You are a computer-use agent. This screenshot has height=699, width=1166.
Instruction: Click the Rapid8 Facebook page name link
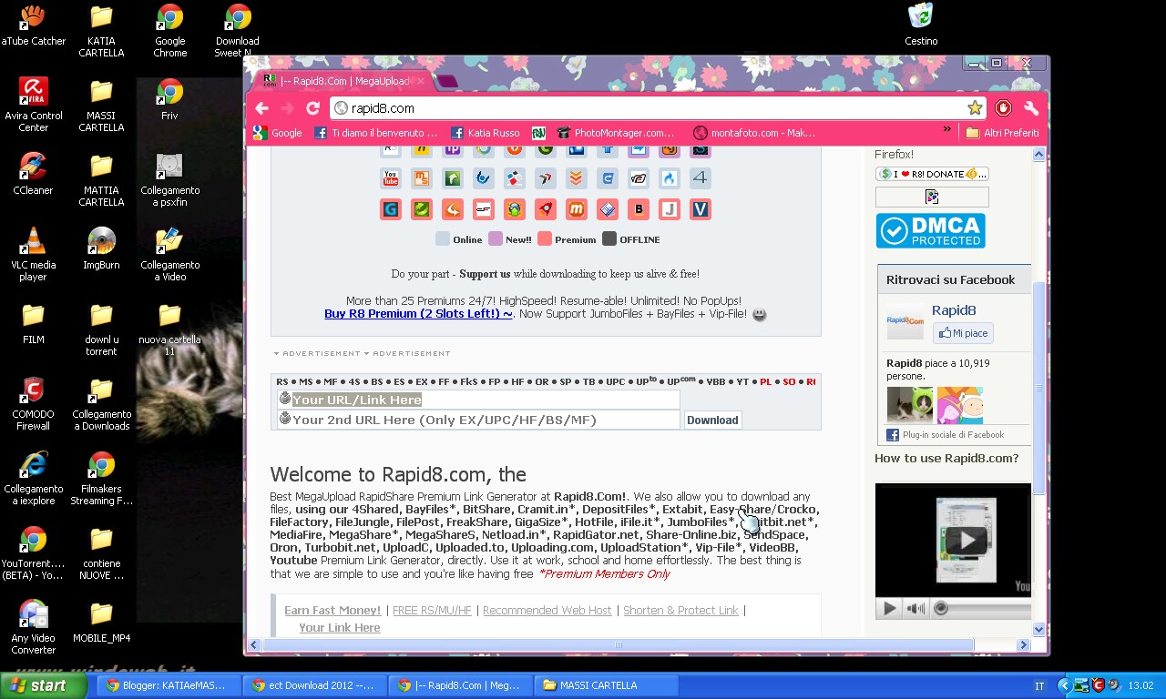click(954, 310)
